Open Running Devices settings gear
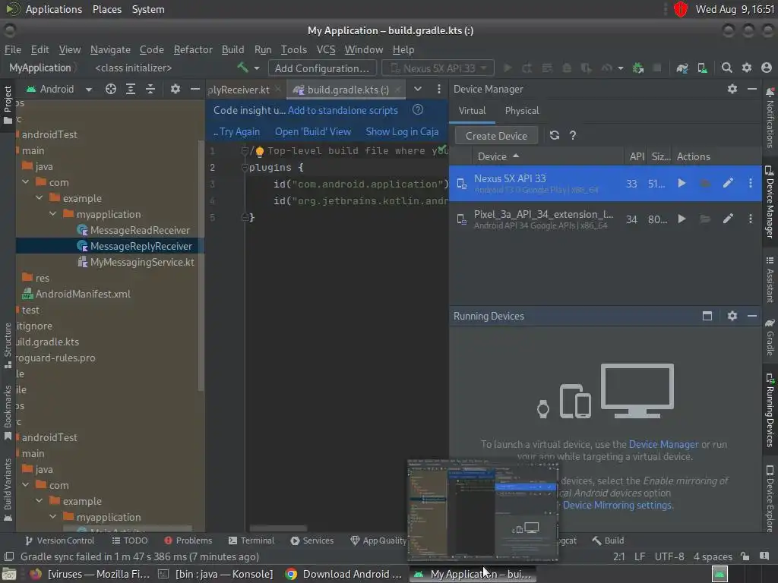This screenshot has width=778, height=583. tap(732, 316)
